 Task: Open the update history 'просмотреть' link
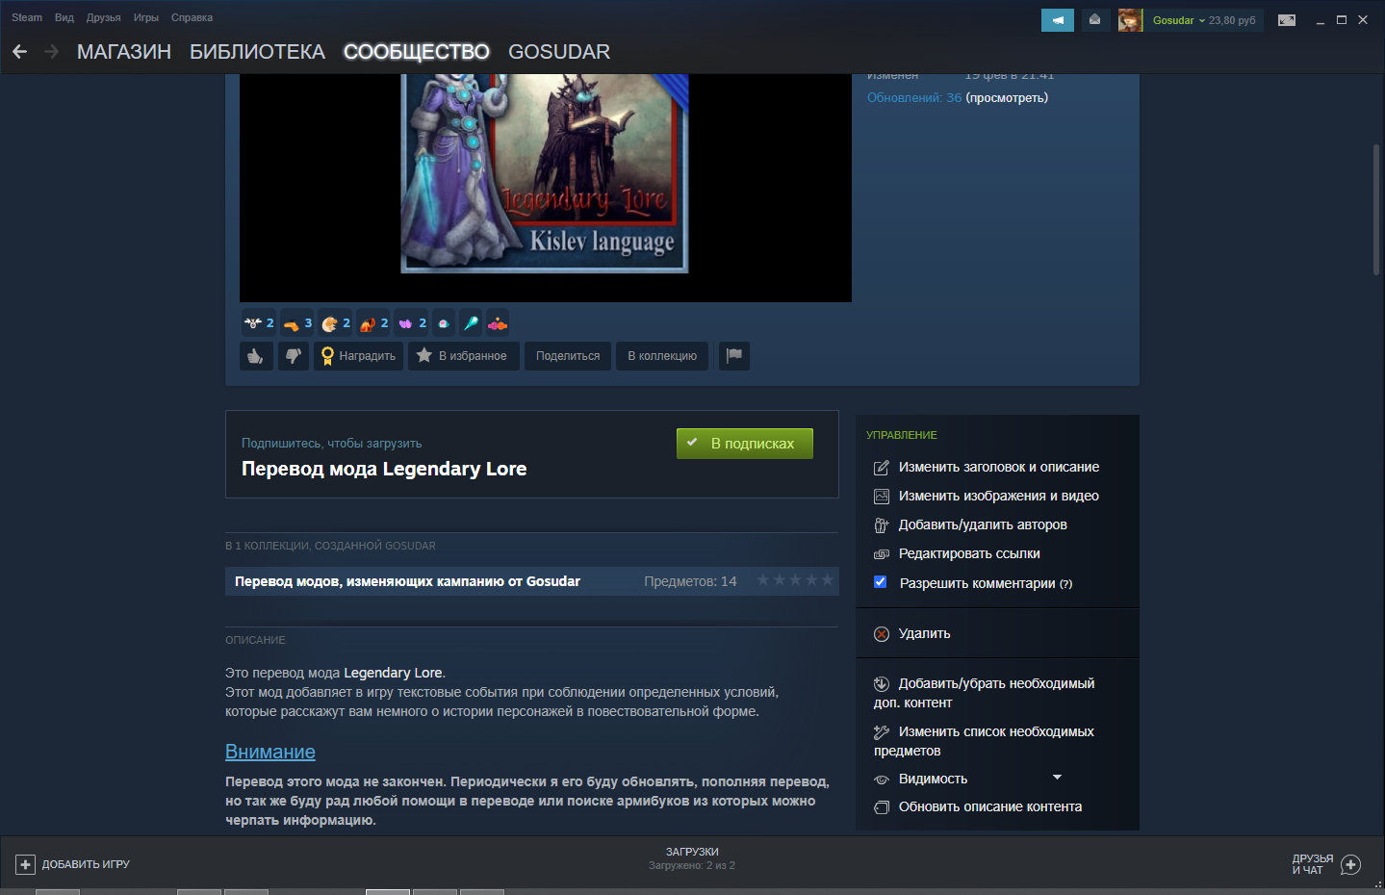click(x=1007, y=97)
